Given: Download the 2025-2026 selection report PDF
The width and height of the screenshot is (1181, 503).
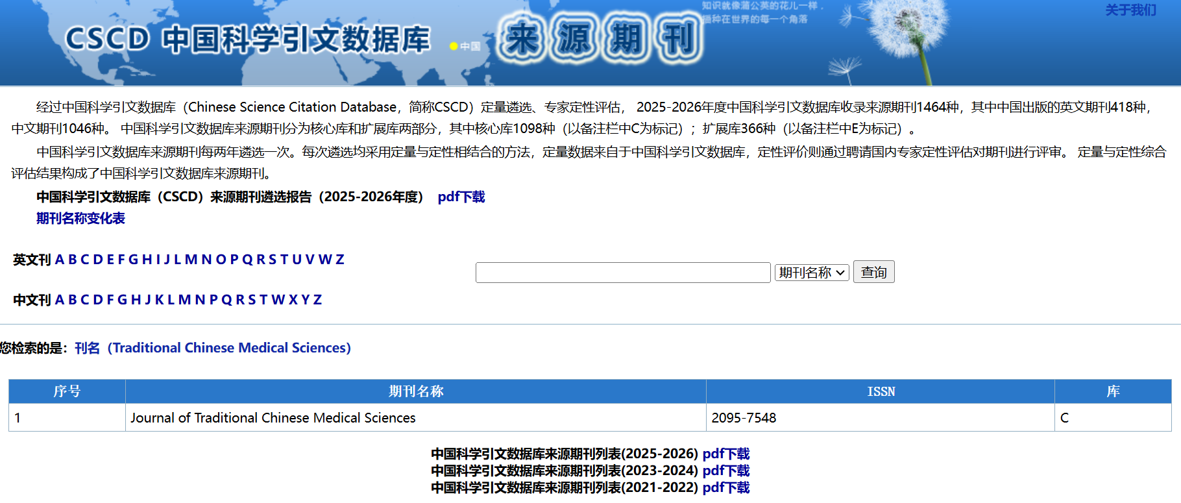Looking at the screenshot, I should click(461, 197).
